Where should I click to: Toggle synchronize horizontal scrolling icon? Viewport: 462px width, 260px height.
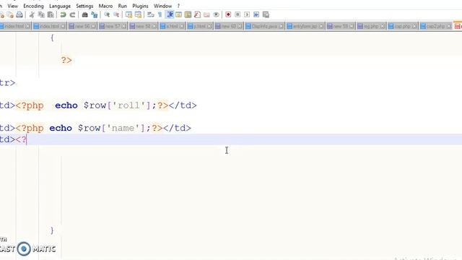[x=138, y=14]
